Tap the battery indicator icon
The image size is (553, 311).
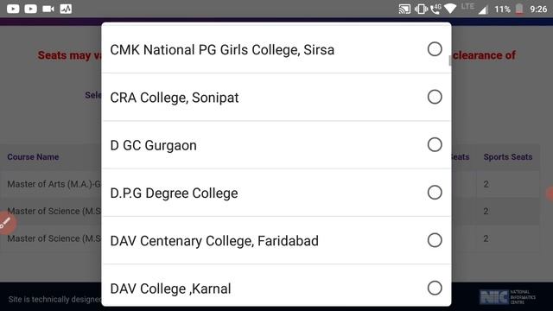coord(519,9)
